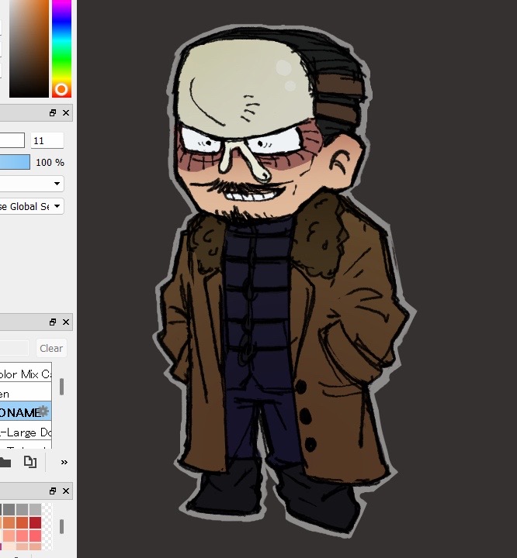Viewport: 517px width, 558px height.
Task: Open the blank dropdown below the 100 % slider
Action: click(x=32, y=184)
